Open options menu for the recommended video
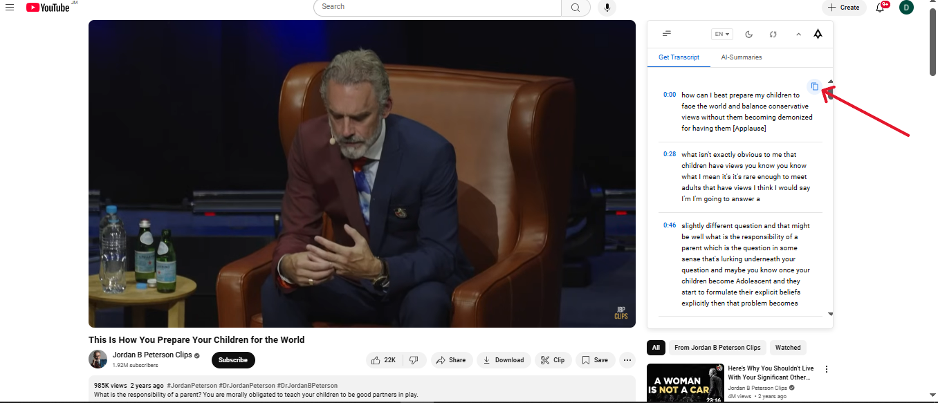The image size is (938, 403). tap(826, 369)
